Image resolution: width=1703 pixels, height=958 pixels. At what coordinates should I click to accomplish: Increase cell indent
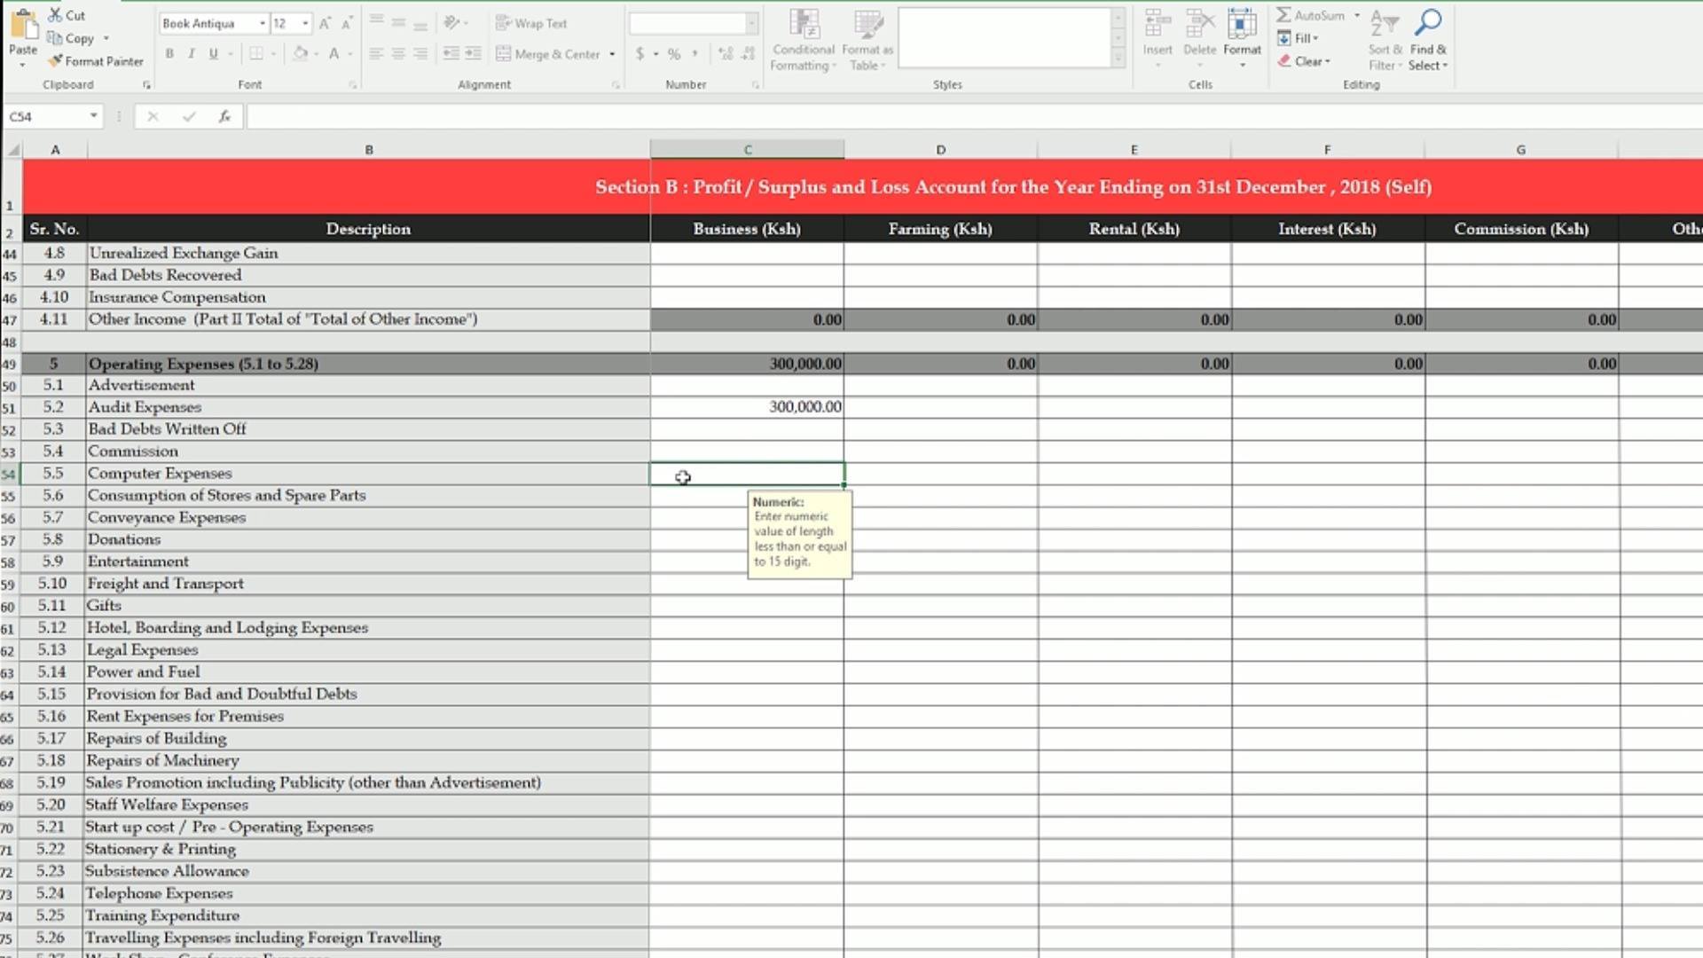pyautogui.click(x=474, y=54)
